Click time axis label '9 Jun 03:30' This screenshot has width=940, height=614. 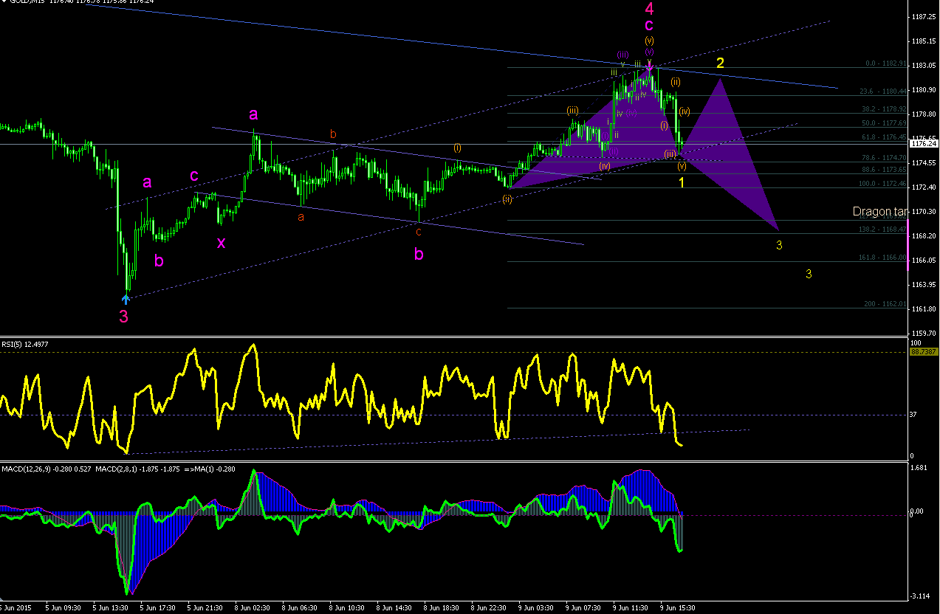coord(535,607)
